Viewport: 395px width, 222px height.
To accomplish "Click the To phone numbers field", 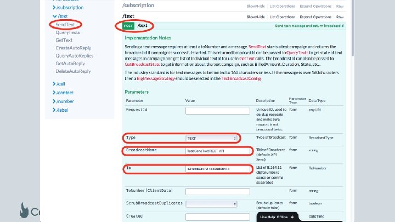I will pyautogui.click(x=218, y=169).
